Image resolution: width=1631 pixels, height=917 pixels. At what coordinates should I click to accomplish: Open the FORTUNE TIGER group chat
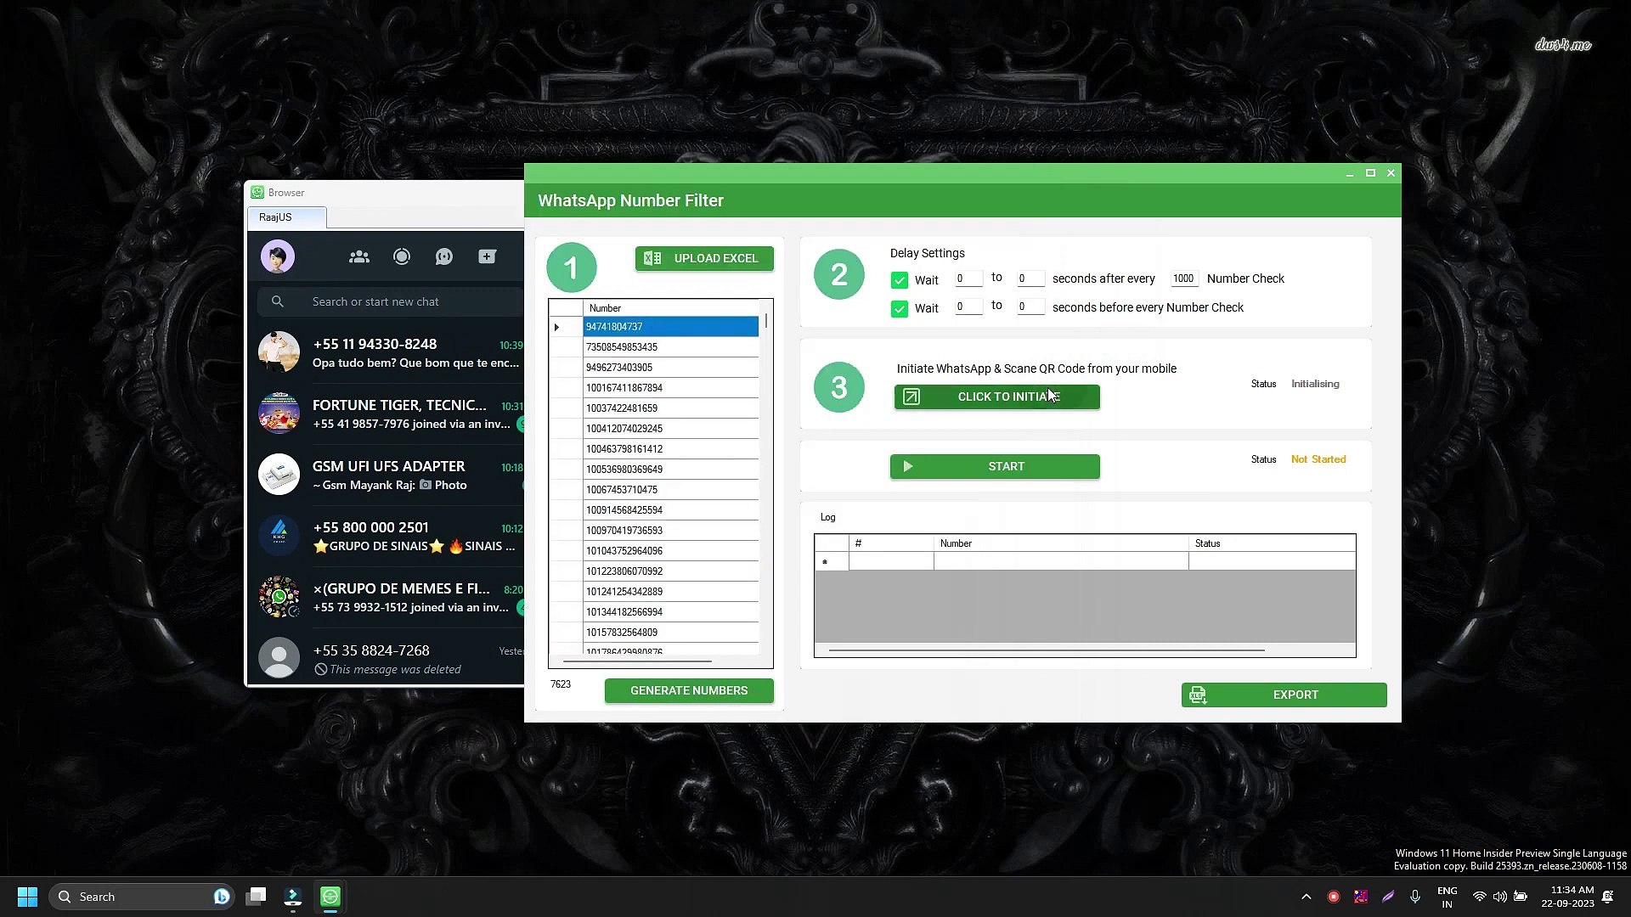399,413
